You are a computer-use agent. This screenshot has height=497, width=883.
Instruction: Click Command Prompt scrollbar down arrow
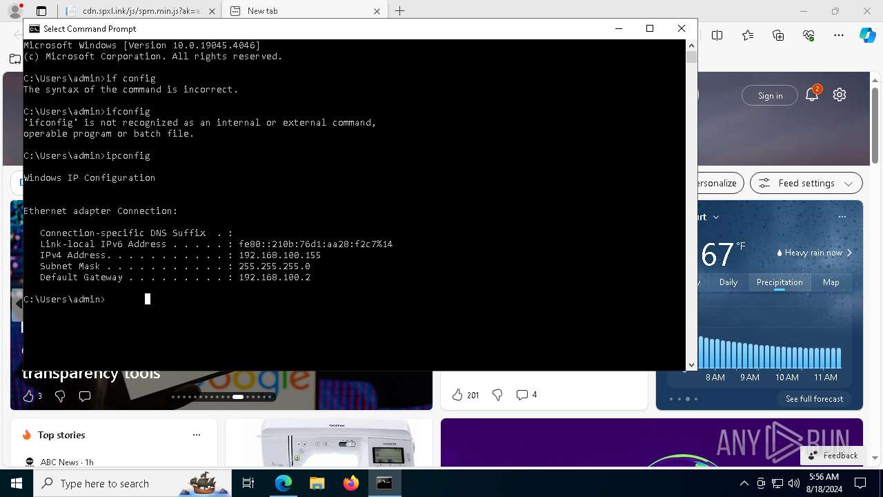click(x=691, y=365)
